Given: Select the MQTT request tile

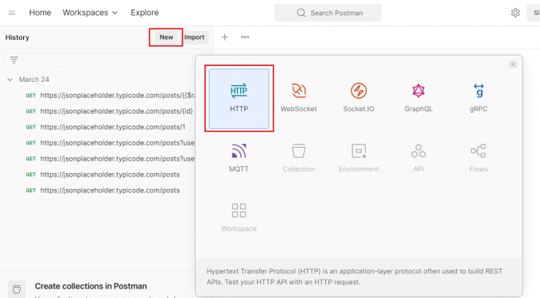Looking at the screenshot, I should pyautogui.click(x=239, y=158).
